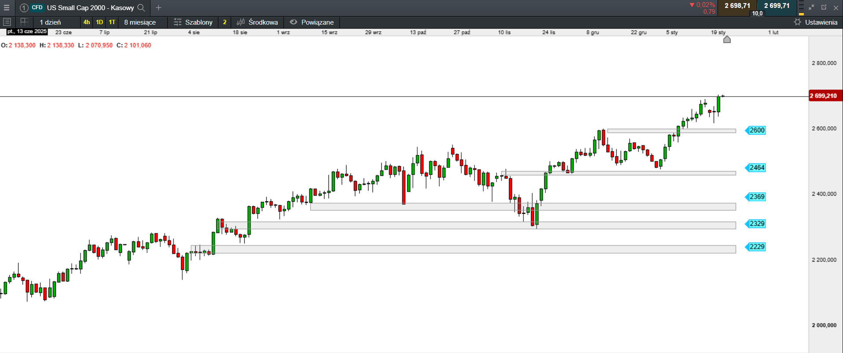Screen dimensions: 843x353
Task: Add a new chart tab with plus
Action: pyautogui.click(x=158, y=7)
